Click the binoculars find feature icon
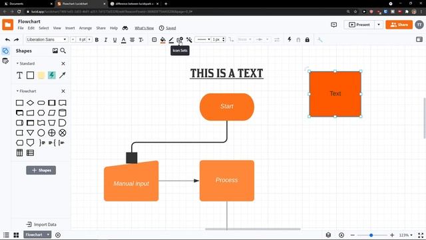 click(125, 28)
